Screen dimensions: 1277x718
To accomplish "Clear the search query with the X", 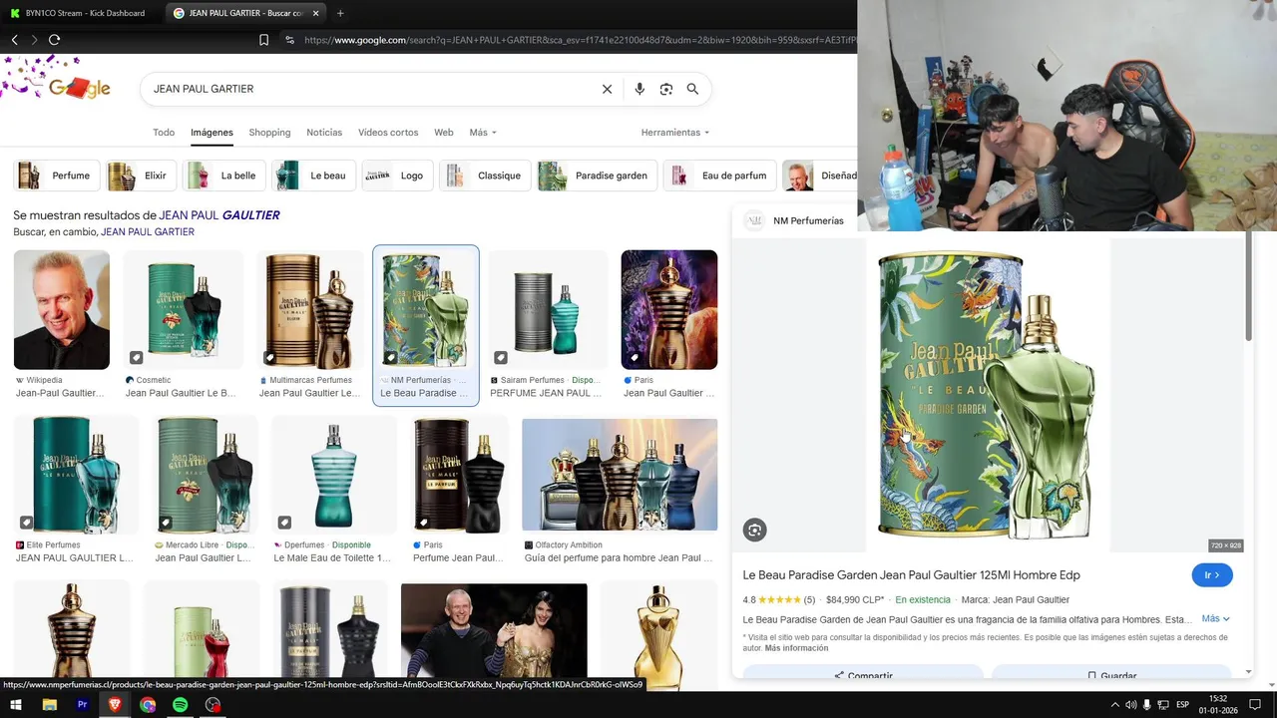I will (607, 89).
